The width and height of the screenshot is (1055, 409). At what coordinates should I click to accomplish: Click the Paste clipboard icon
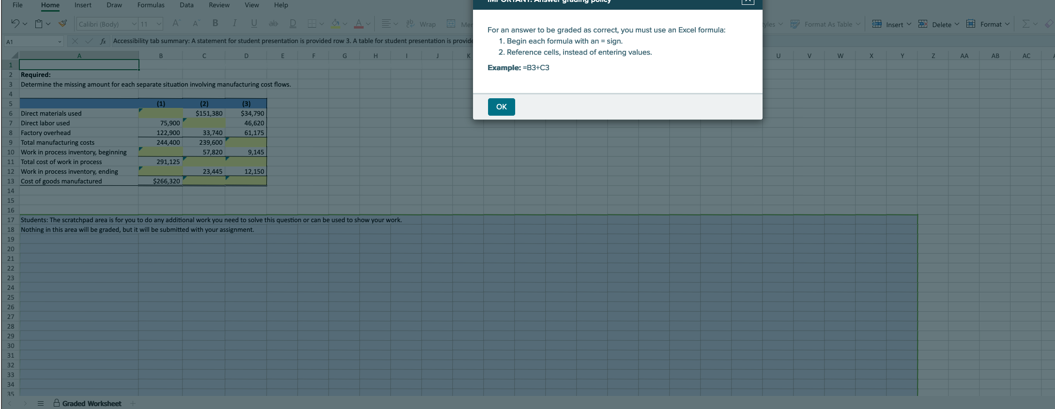pyautogui.click(x=39, y=24)
